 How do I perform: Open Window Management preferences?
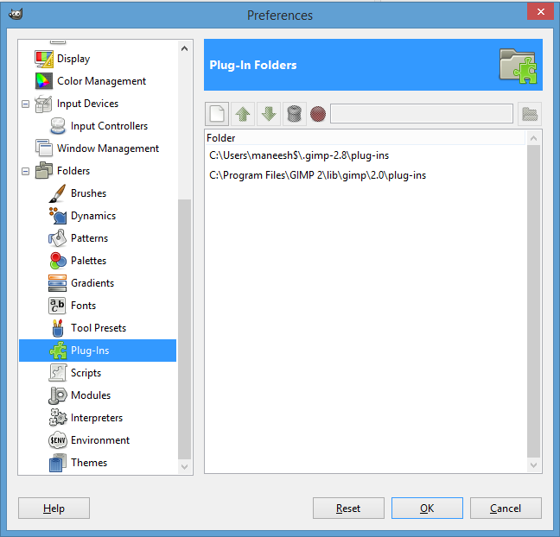tap(108, 148)
